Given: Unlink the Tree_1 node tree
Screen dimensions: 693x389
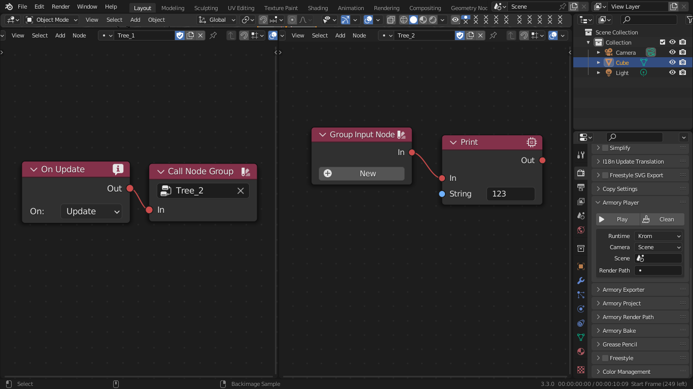Looking at the screenshot, I should click(x=200, y=35).
